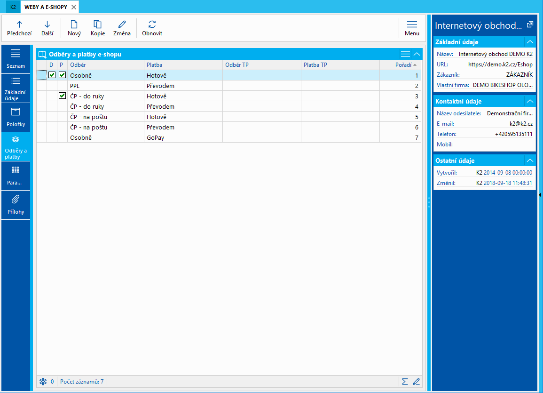Click the Kopie copy icon
This screenshot has height=393, width=543.
[97, 24]
